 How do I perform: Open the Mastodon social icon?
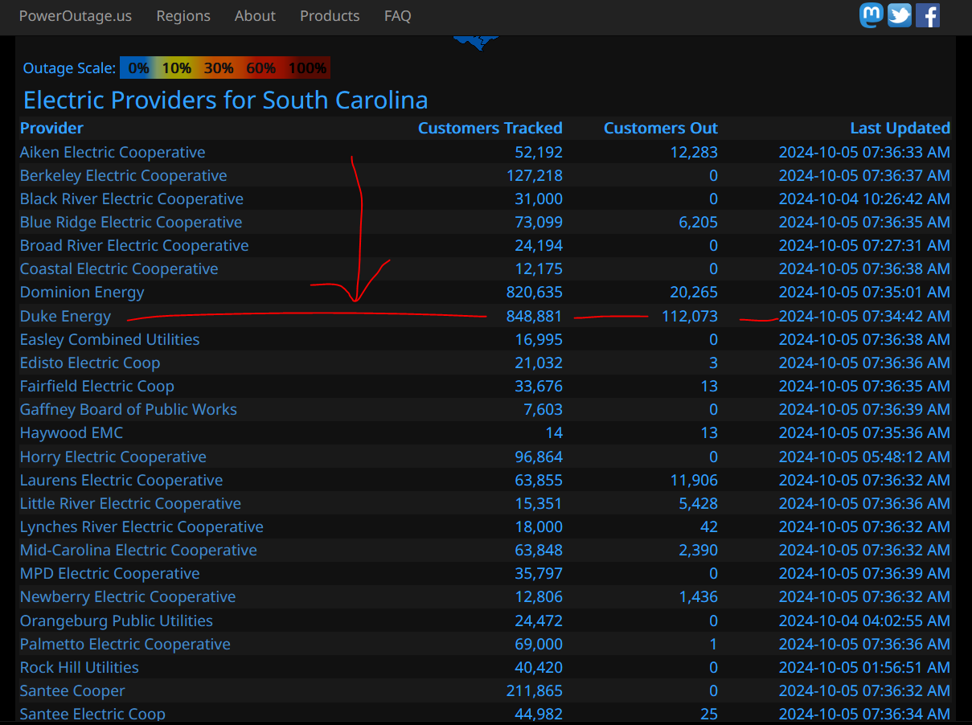point(872,15)
